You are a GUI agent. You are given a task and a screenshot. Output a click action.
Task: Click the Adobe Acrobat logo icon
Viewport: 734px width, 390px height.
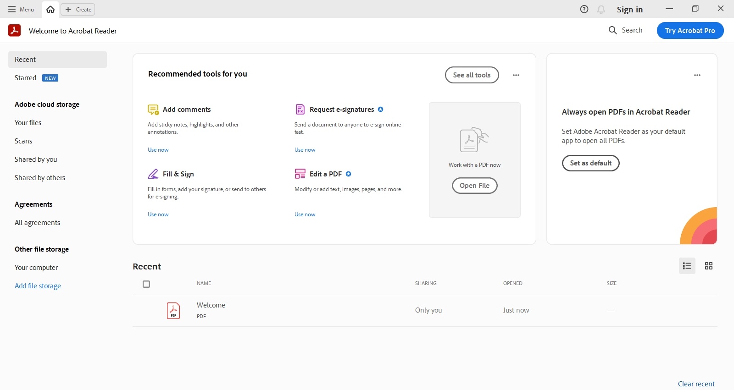click(15, 30)
